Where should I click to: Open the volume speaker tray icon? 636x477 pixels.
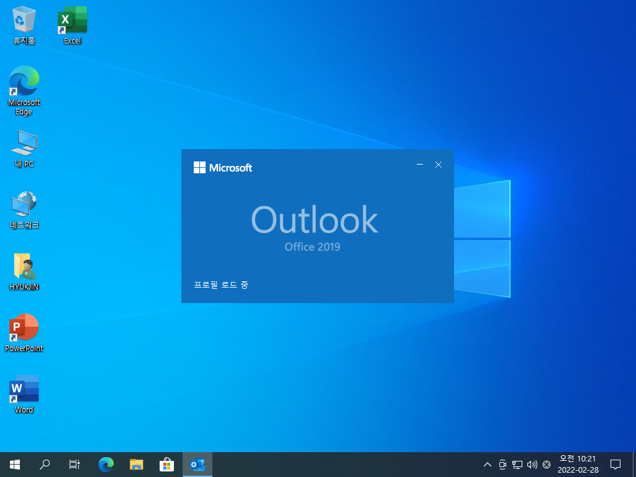pyautogui.click(x=532, y=465)
